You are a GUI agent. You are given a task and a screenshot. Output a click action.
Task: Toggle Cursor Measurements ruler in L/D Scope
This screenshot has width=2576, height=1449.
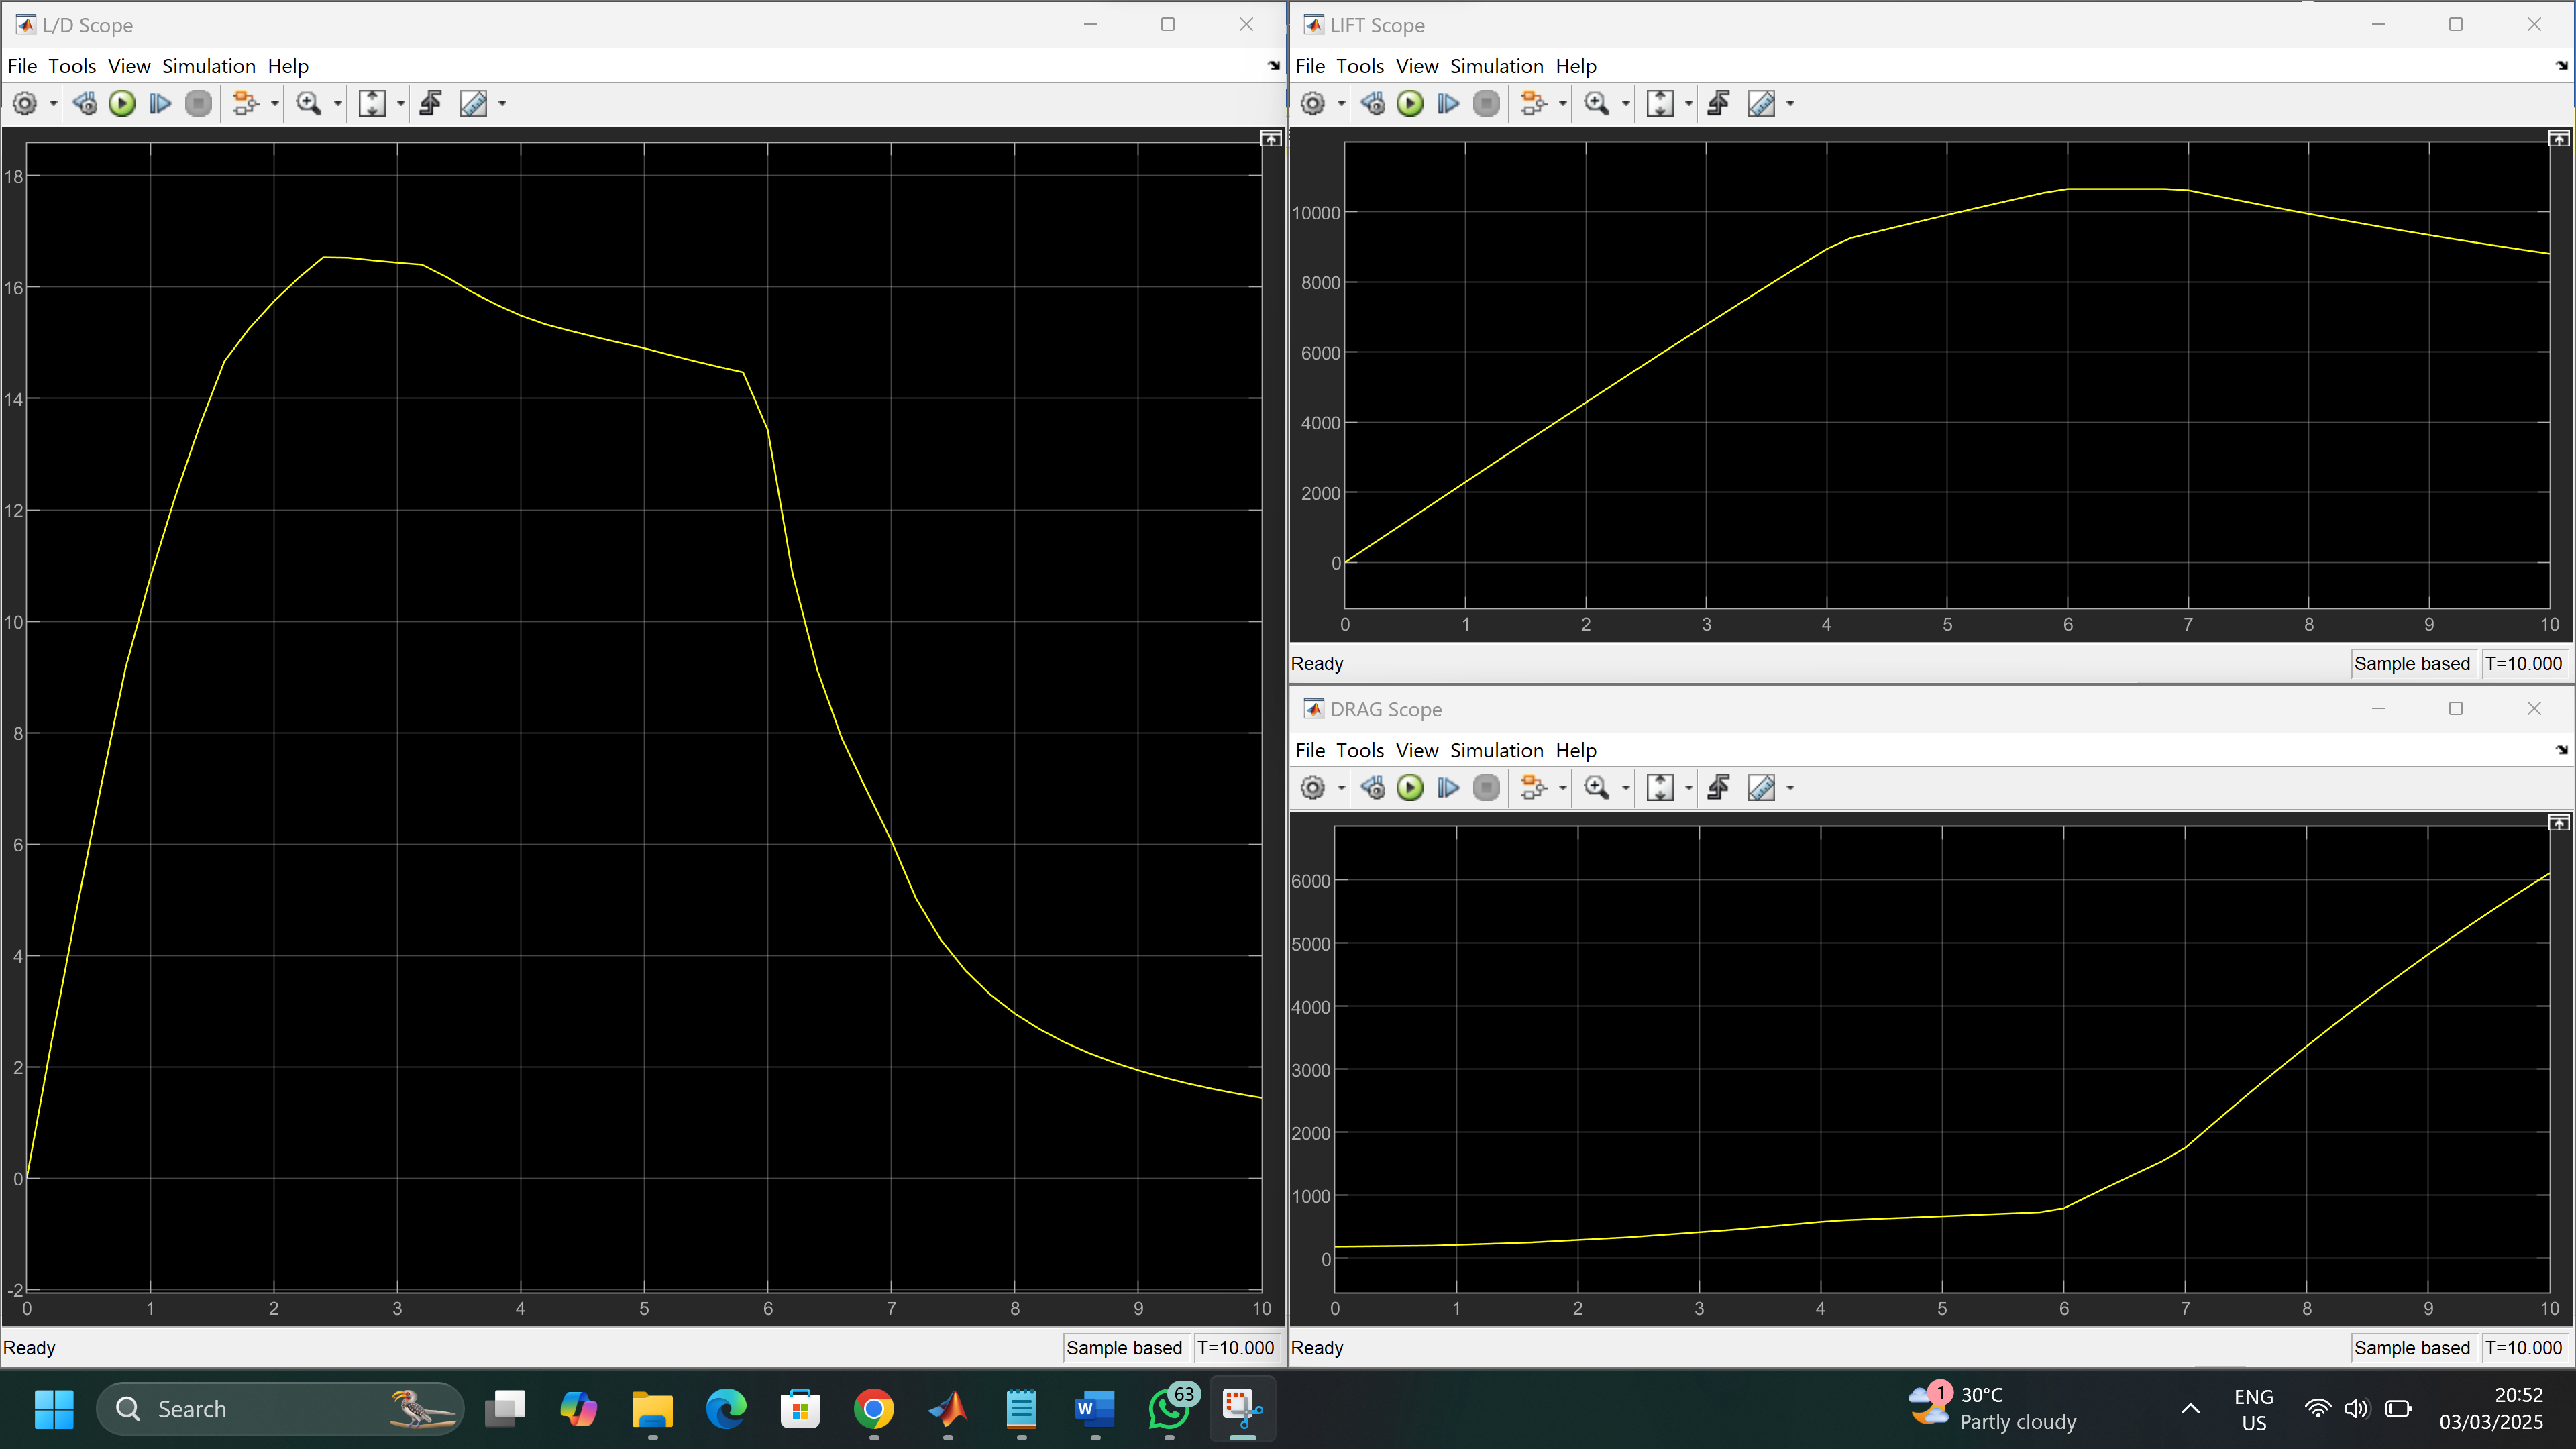(x=473, y=103)
